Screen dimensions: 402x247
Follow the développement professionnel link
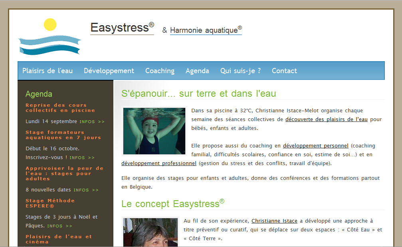(159, 163)
